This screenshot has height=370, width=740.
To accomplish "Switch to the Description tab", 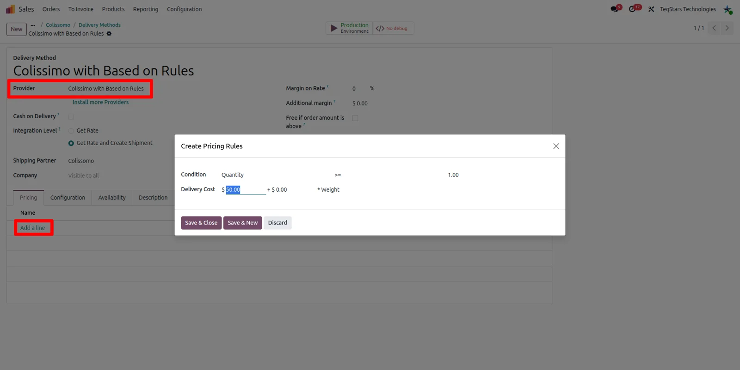I will 153,198.
